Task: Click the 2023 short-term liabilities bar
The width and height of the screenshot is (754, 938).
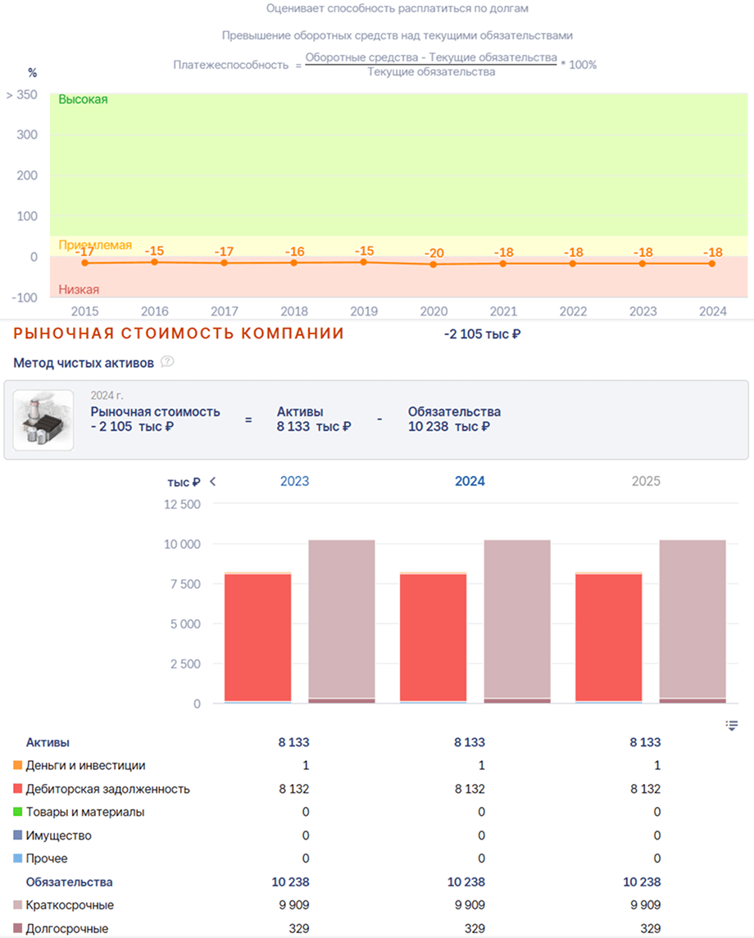Action: tap(342, 619)
